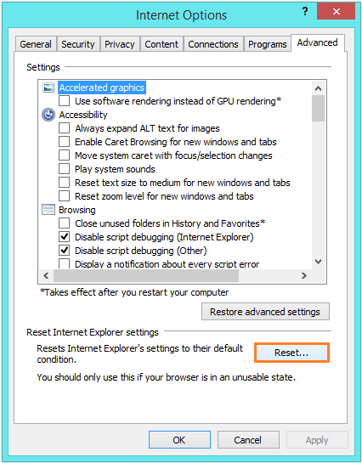Click the Reset... button
This screenshot has height=463, width=362.
click(x=291, y=353)
